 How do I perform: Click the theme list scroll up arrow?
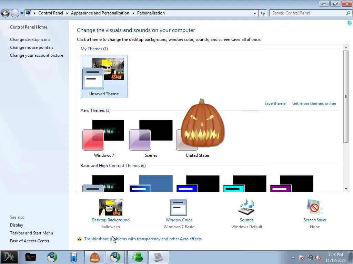pos(346,47)
